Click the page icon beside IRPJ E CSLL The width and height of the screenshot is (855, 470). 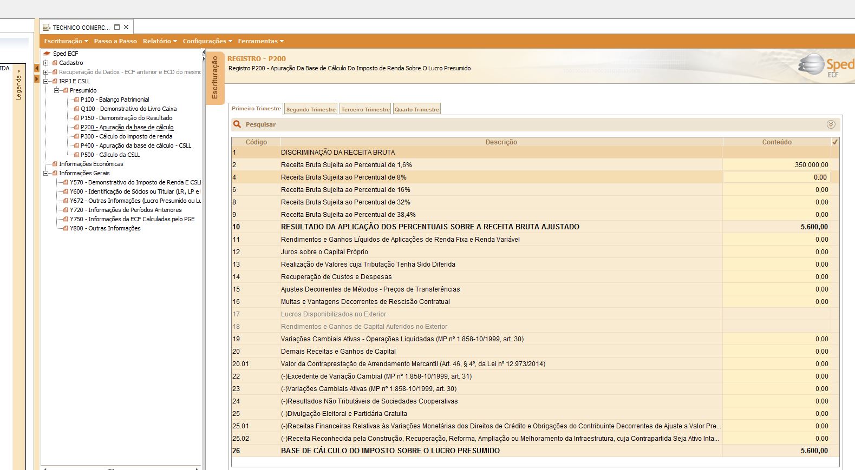tap(55, 81)
